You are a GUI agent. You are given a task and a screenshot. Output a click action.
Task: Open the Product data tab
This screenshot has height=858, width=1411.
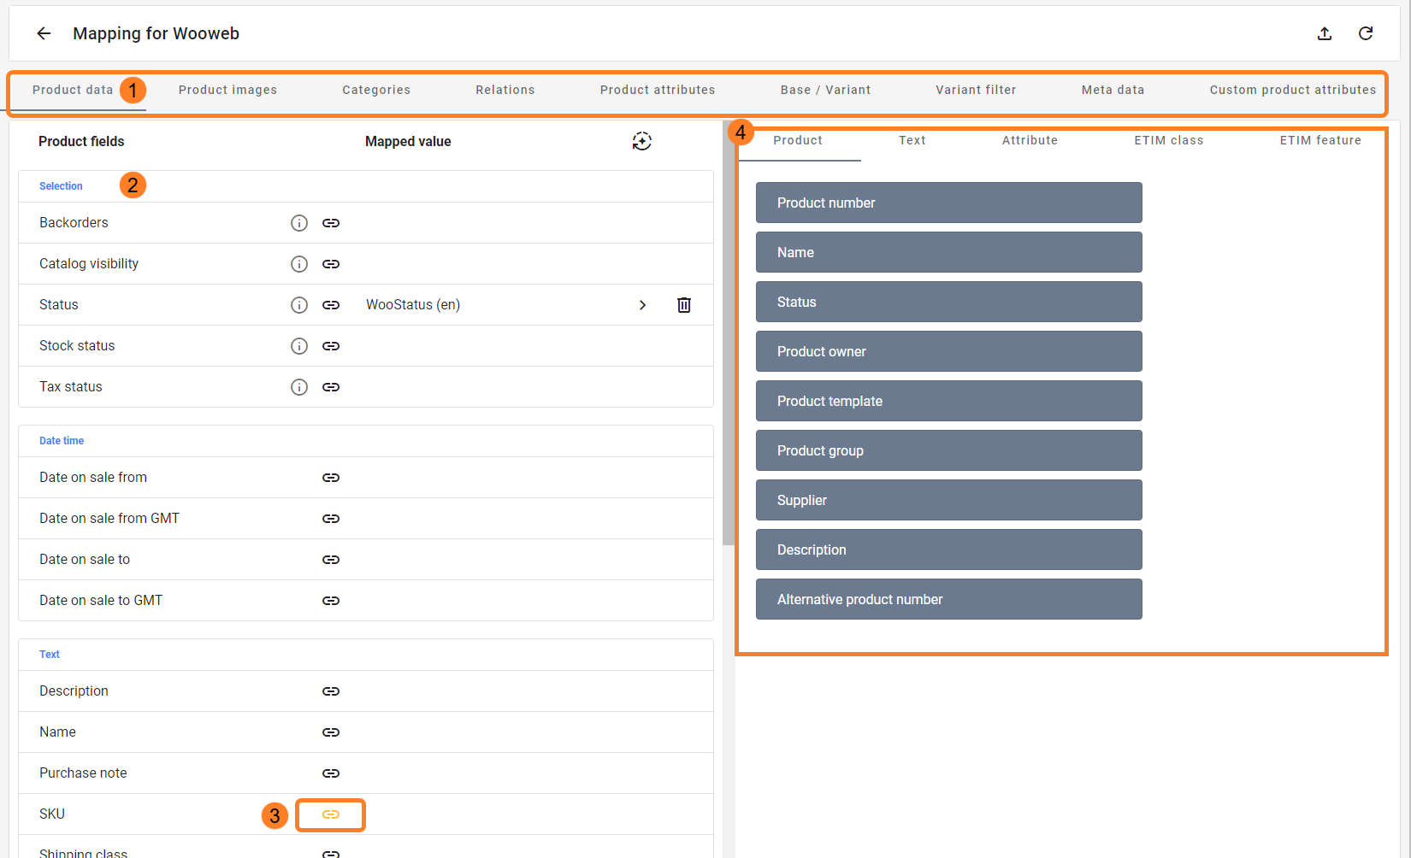[73, 90]
